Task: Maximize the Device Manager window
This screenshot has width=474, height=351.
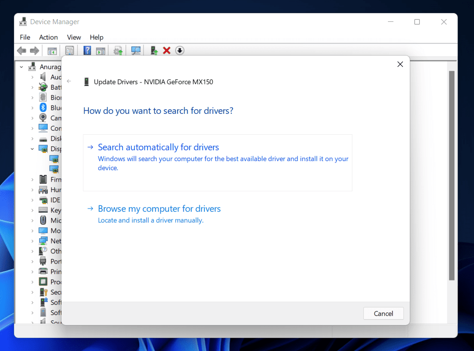Action: (417, 22)
